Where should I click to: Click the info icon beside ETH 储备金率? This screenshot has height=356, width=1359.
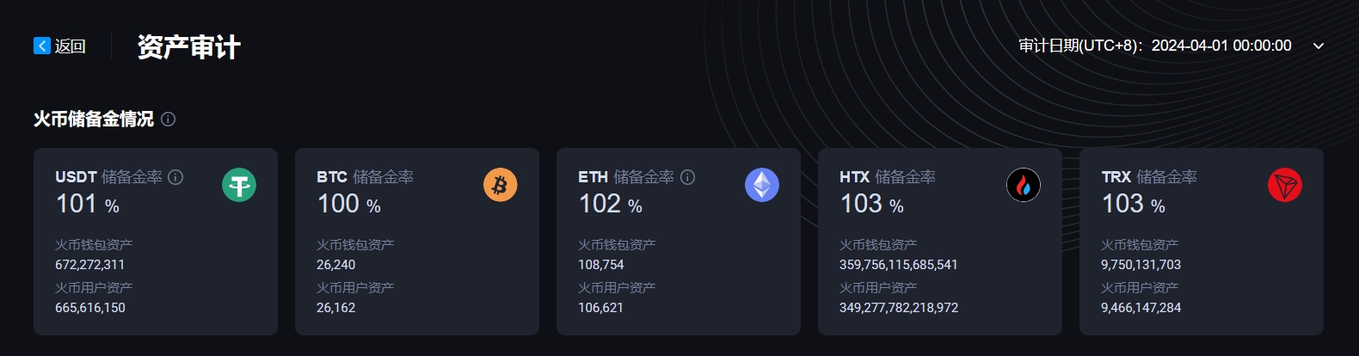[687, 177]
